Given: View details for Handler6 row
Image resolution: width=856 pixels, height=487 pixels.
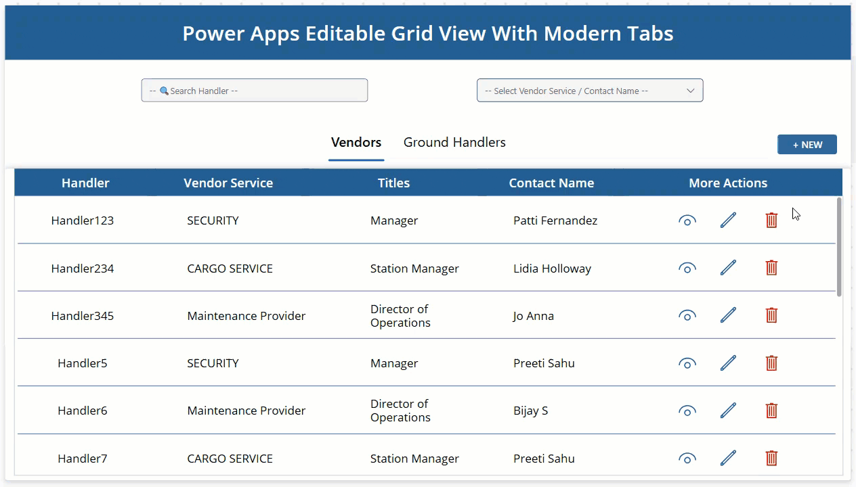Looking at the screenshot, I should tap(687, 411).
